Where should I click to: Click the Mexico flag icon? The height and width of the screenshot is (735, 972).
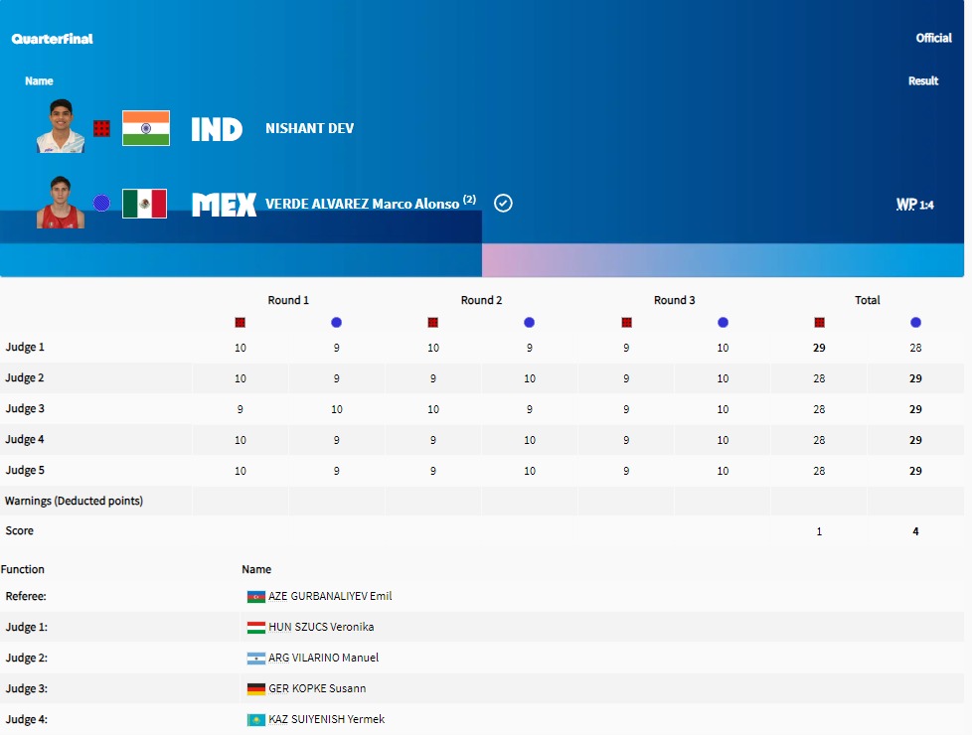pos(144,204)
